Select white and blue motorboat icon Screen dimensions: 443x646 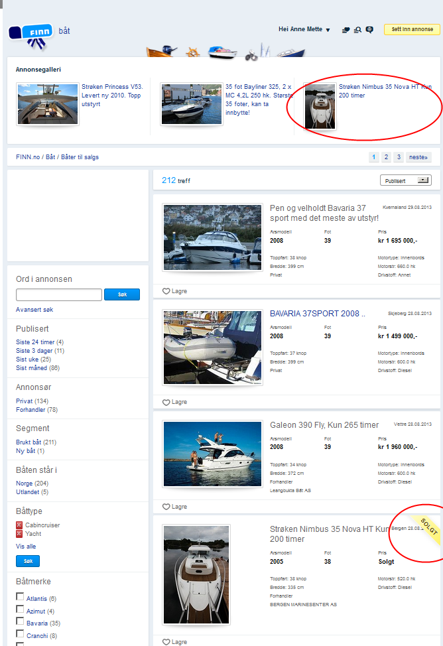[x=222, y=52]
